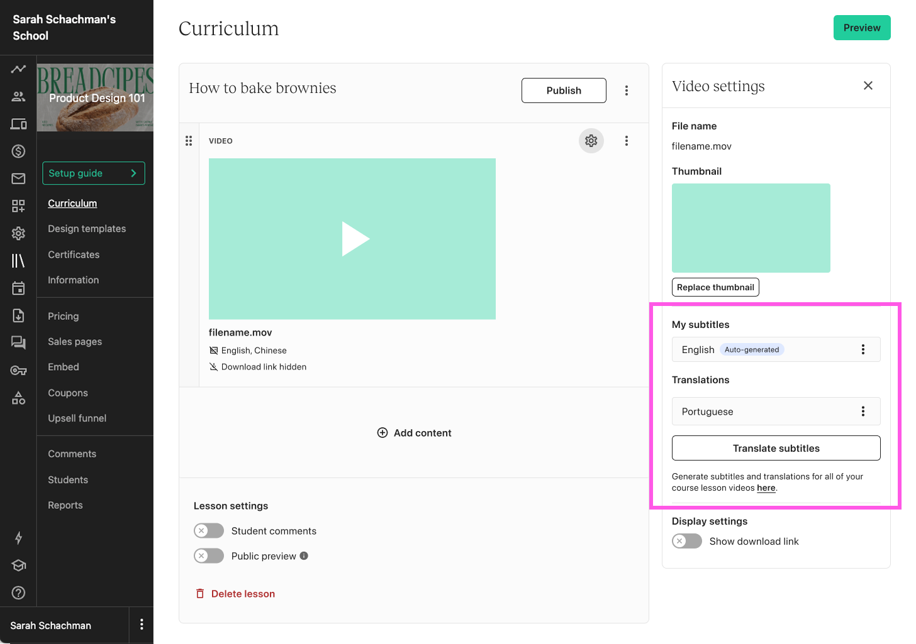Open Students menu item
This screenshot has width=916, height=644.
click(68, 479)
